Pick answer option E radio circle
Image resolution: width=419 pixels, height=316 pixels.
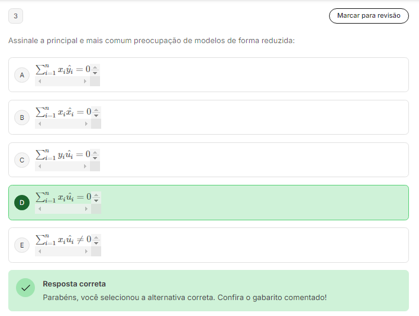pos(22,245)
